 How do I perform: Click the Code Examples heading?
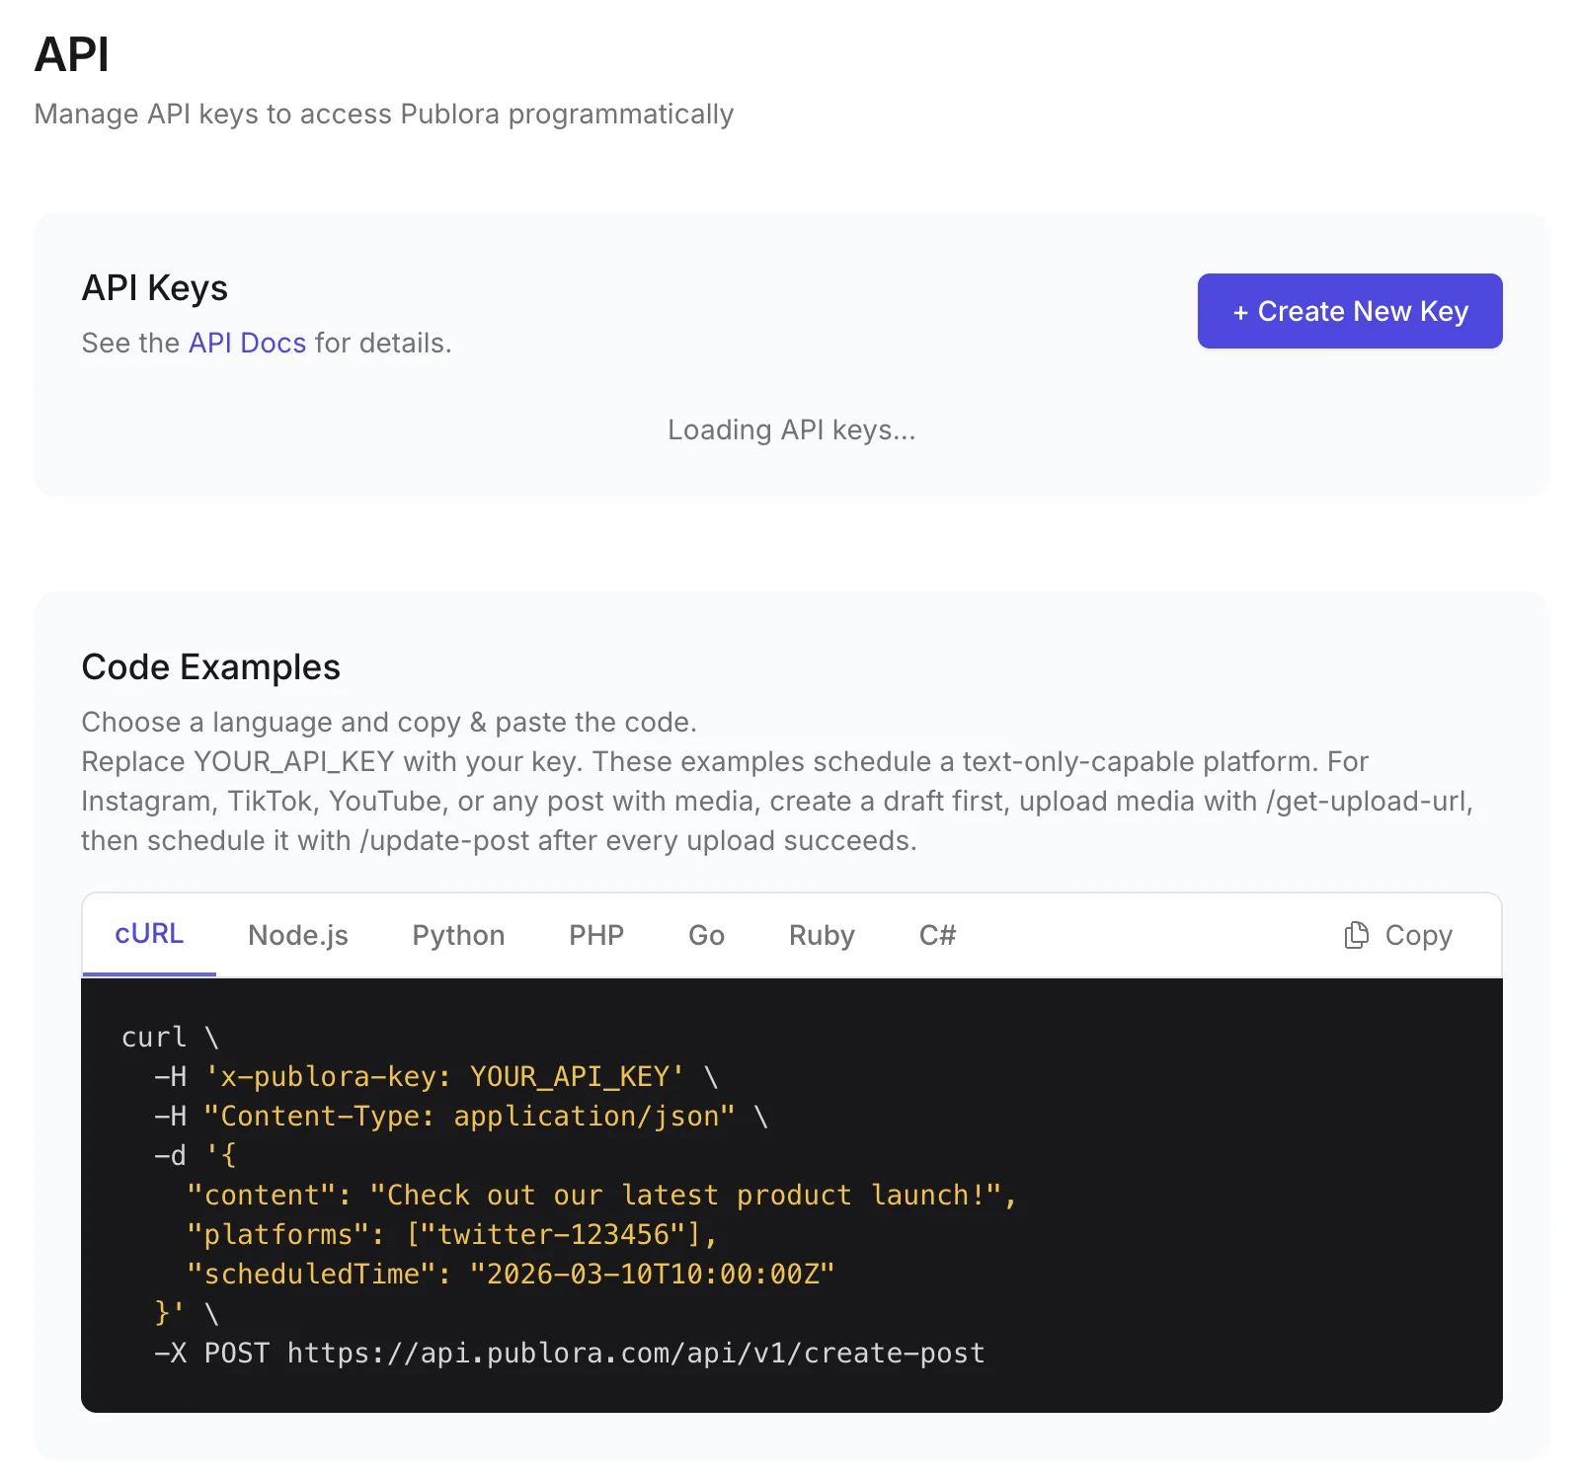pyautogui.click(x=210, y=666)
